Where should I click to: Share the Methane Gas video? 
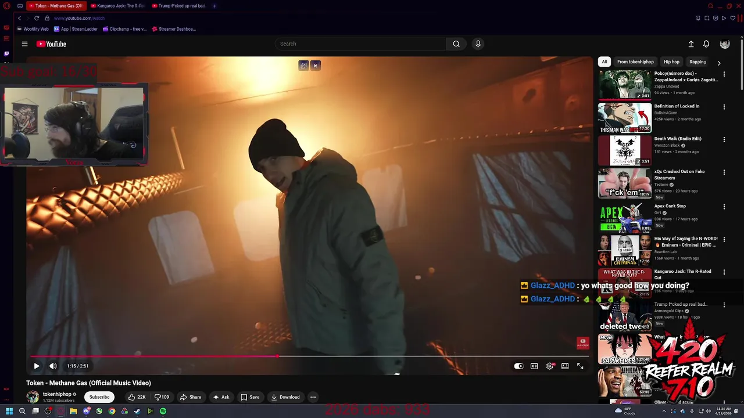(x=191, y=397)
